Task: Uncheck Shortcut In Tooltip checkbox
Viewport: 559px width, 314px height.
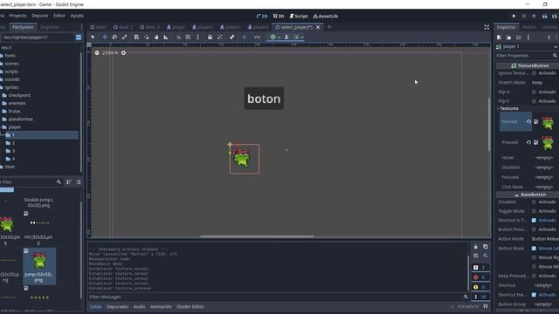Action: [x=534, y=221]
